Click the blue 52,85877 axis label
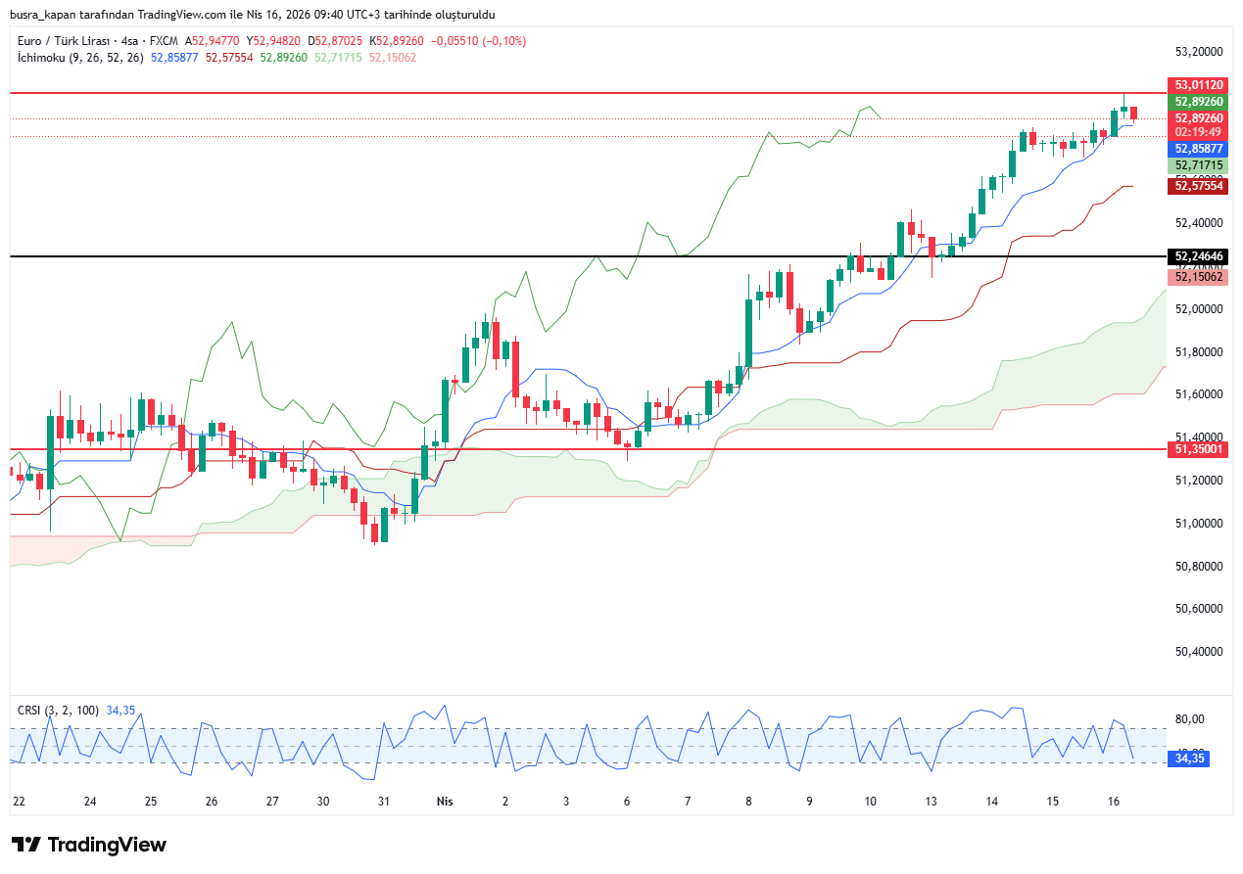 (x=1199, y=149)
